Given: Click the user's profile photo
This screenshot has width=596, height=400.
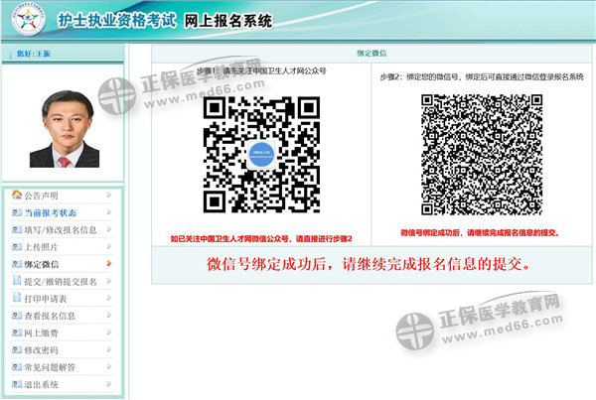Looking at the screenshot, I should point(63,127).
